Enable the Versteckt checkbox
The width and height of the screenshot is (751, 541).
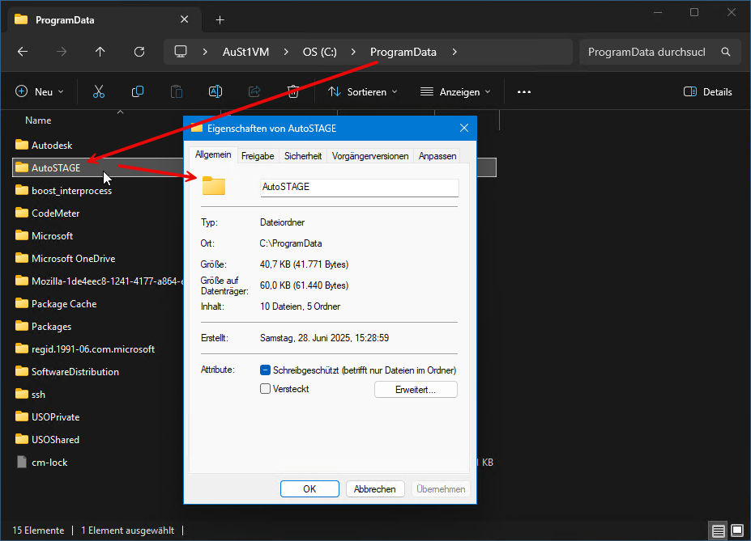266,389
